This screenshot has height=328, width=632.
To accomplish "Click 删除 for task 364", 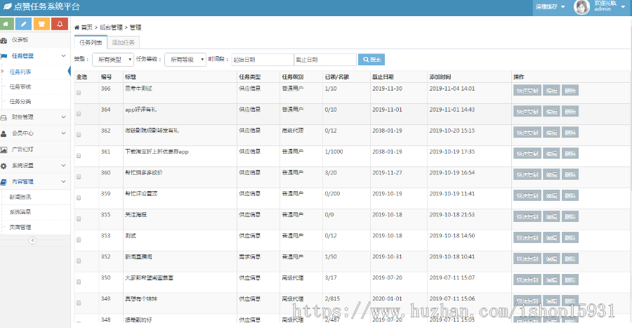I will (x=570, y=111).
